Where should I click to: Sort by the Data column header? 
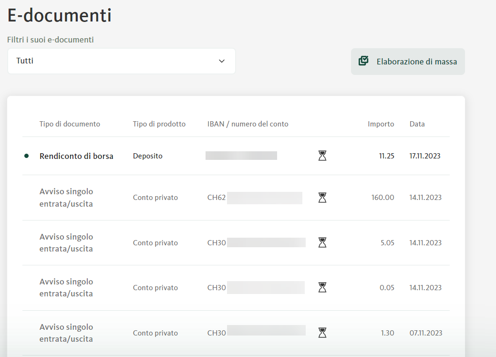(417, 124)
